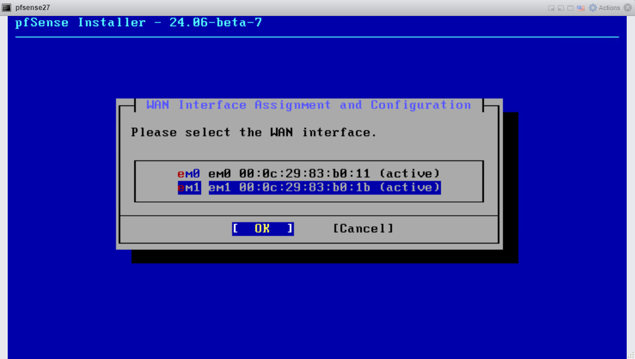Click the pfsense27 console icon in the title bar
The height and width of the screenshot is (359, 635).
coord(7,7)
